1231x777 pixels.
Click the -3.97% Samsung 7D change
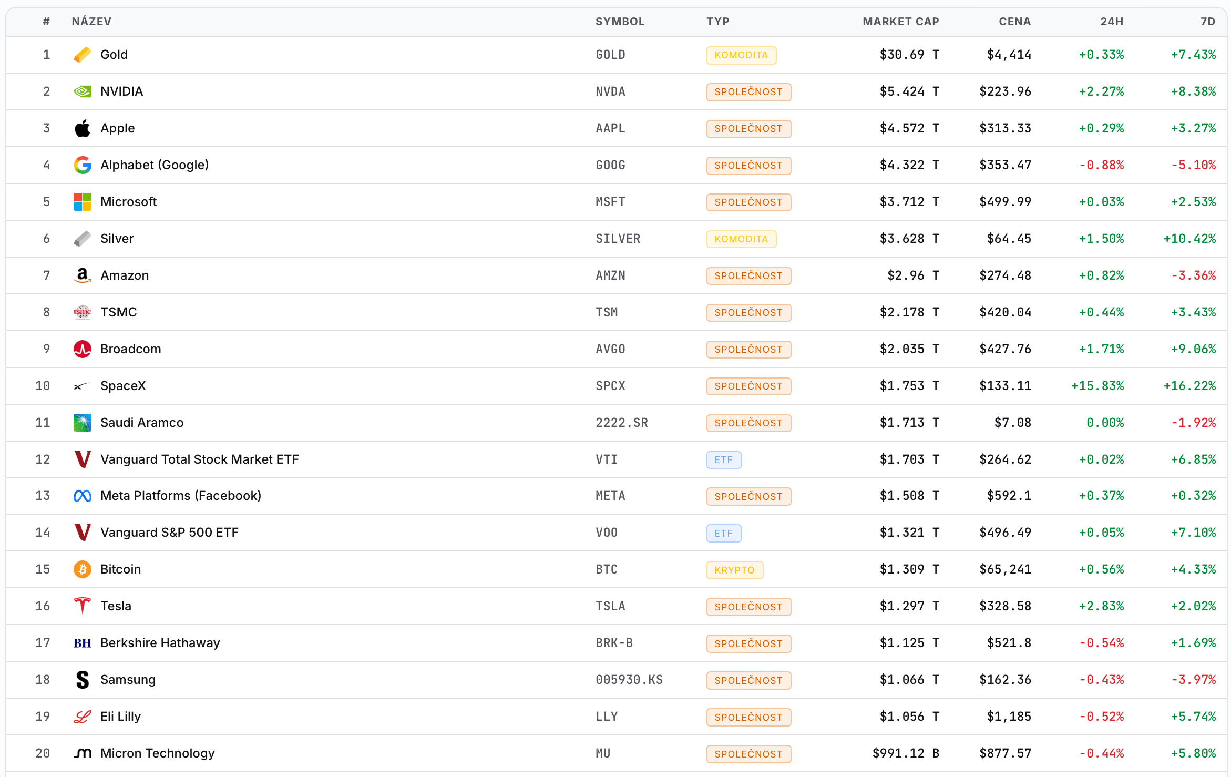click(x=1193, y=680)
